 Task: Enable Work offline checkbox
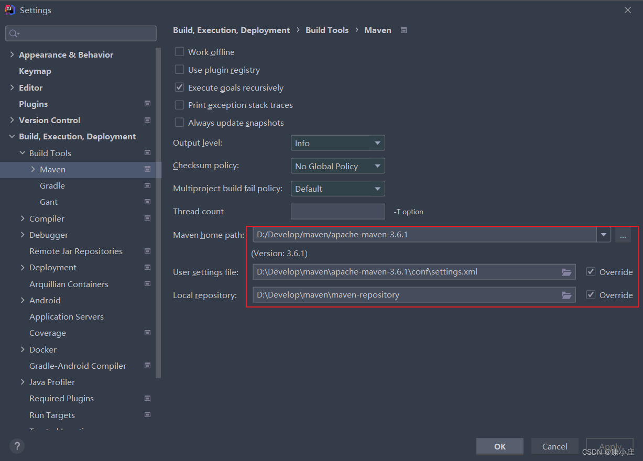click(x=180, y=52)
